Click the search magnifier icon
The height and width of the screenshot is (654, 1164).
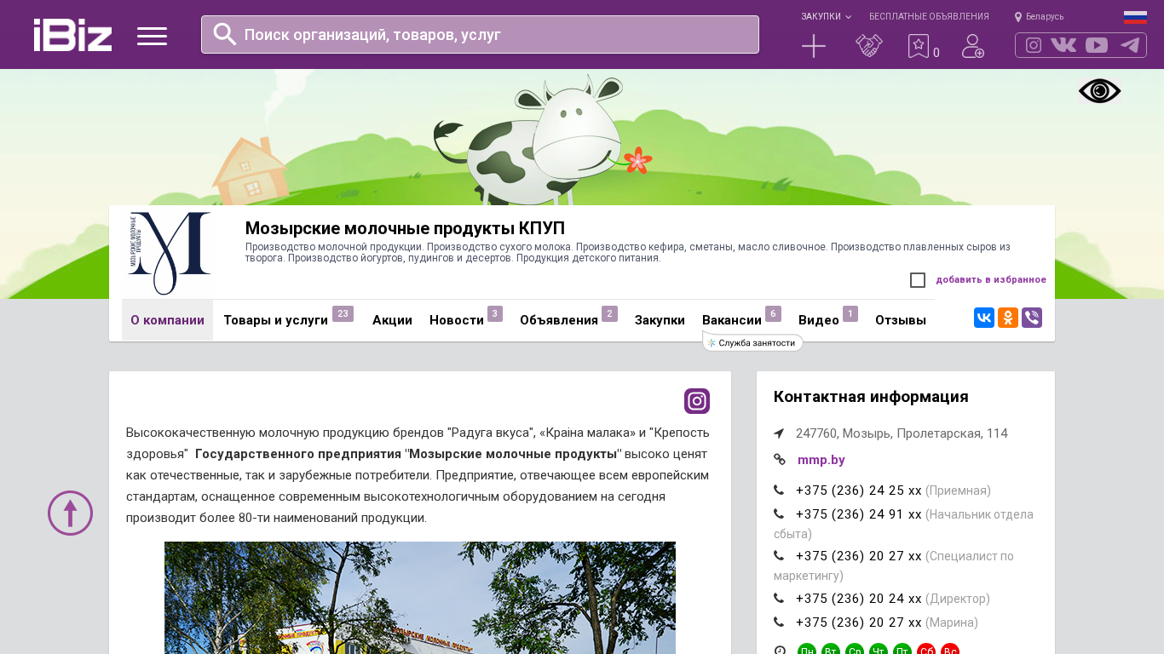(225, 34)
